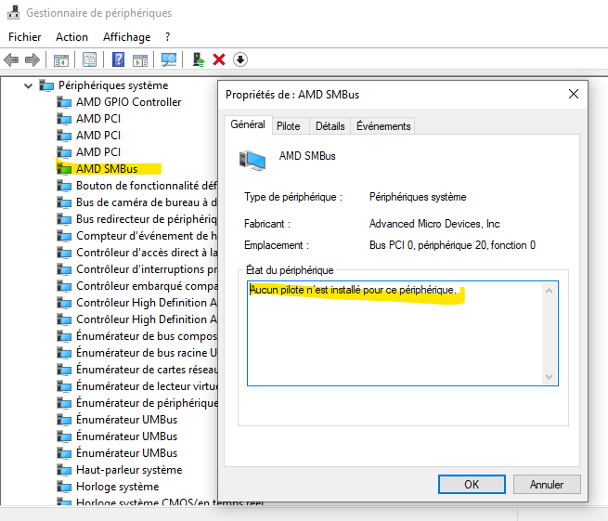Image resolution: width=608 pixels, height=521 pixels.
Task: Select AMD GPIO Controller in the tree
Action: click(128, 102)
